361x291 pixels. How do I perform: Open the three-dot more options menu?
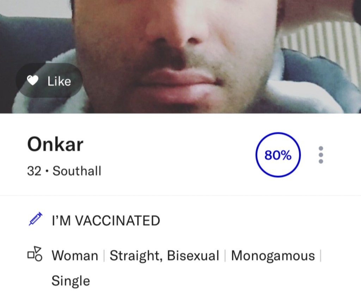(321, 155)
